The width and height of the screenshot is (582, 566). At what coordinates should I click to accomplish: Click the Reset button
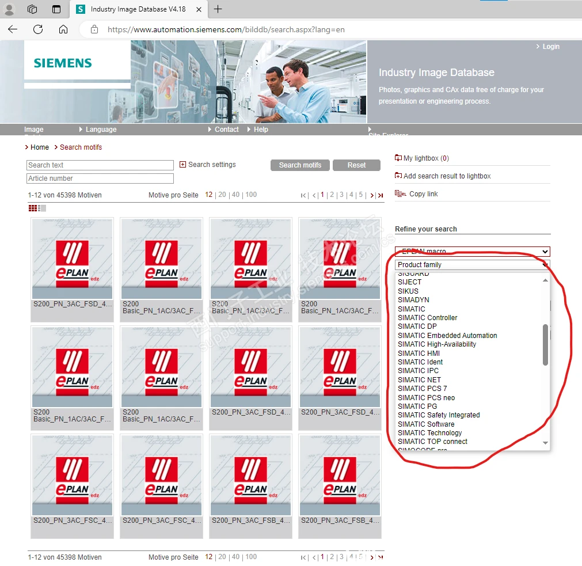pos(356,165)
